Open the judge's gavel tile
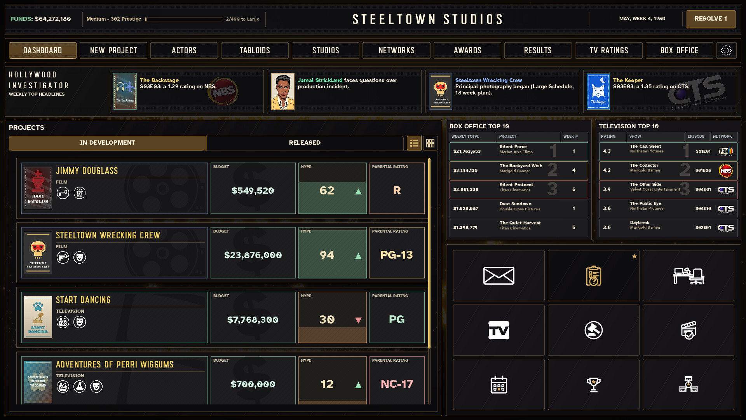746x420 pixels. (593, 330)
